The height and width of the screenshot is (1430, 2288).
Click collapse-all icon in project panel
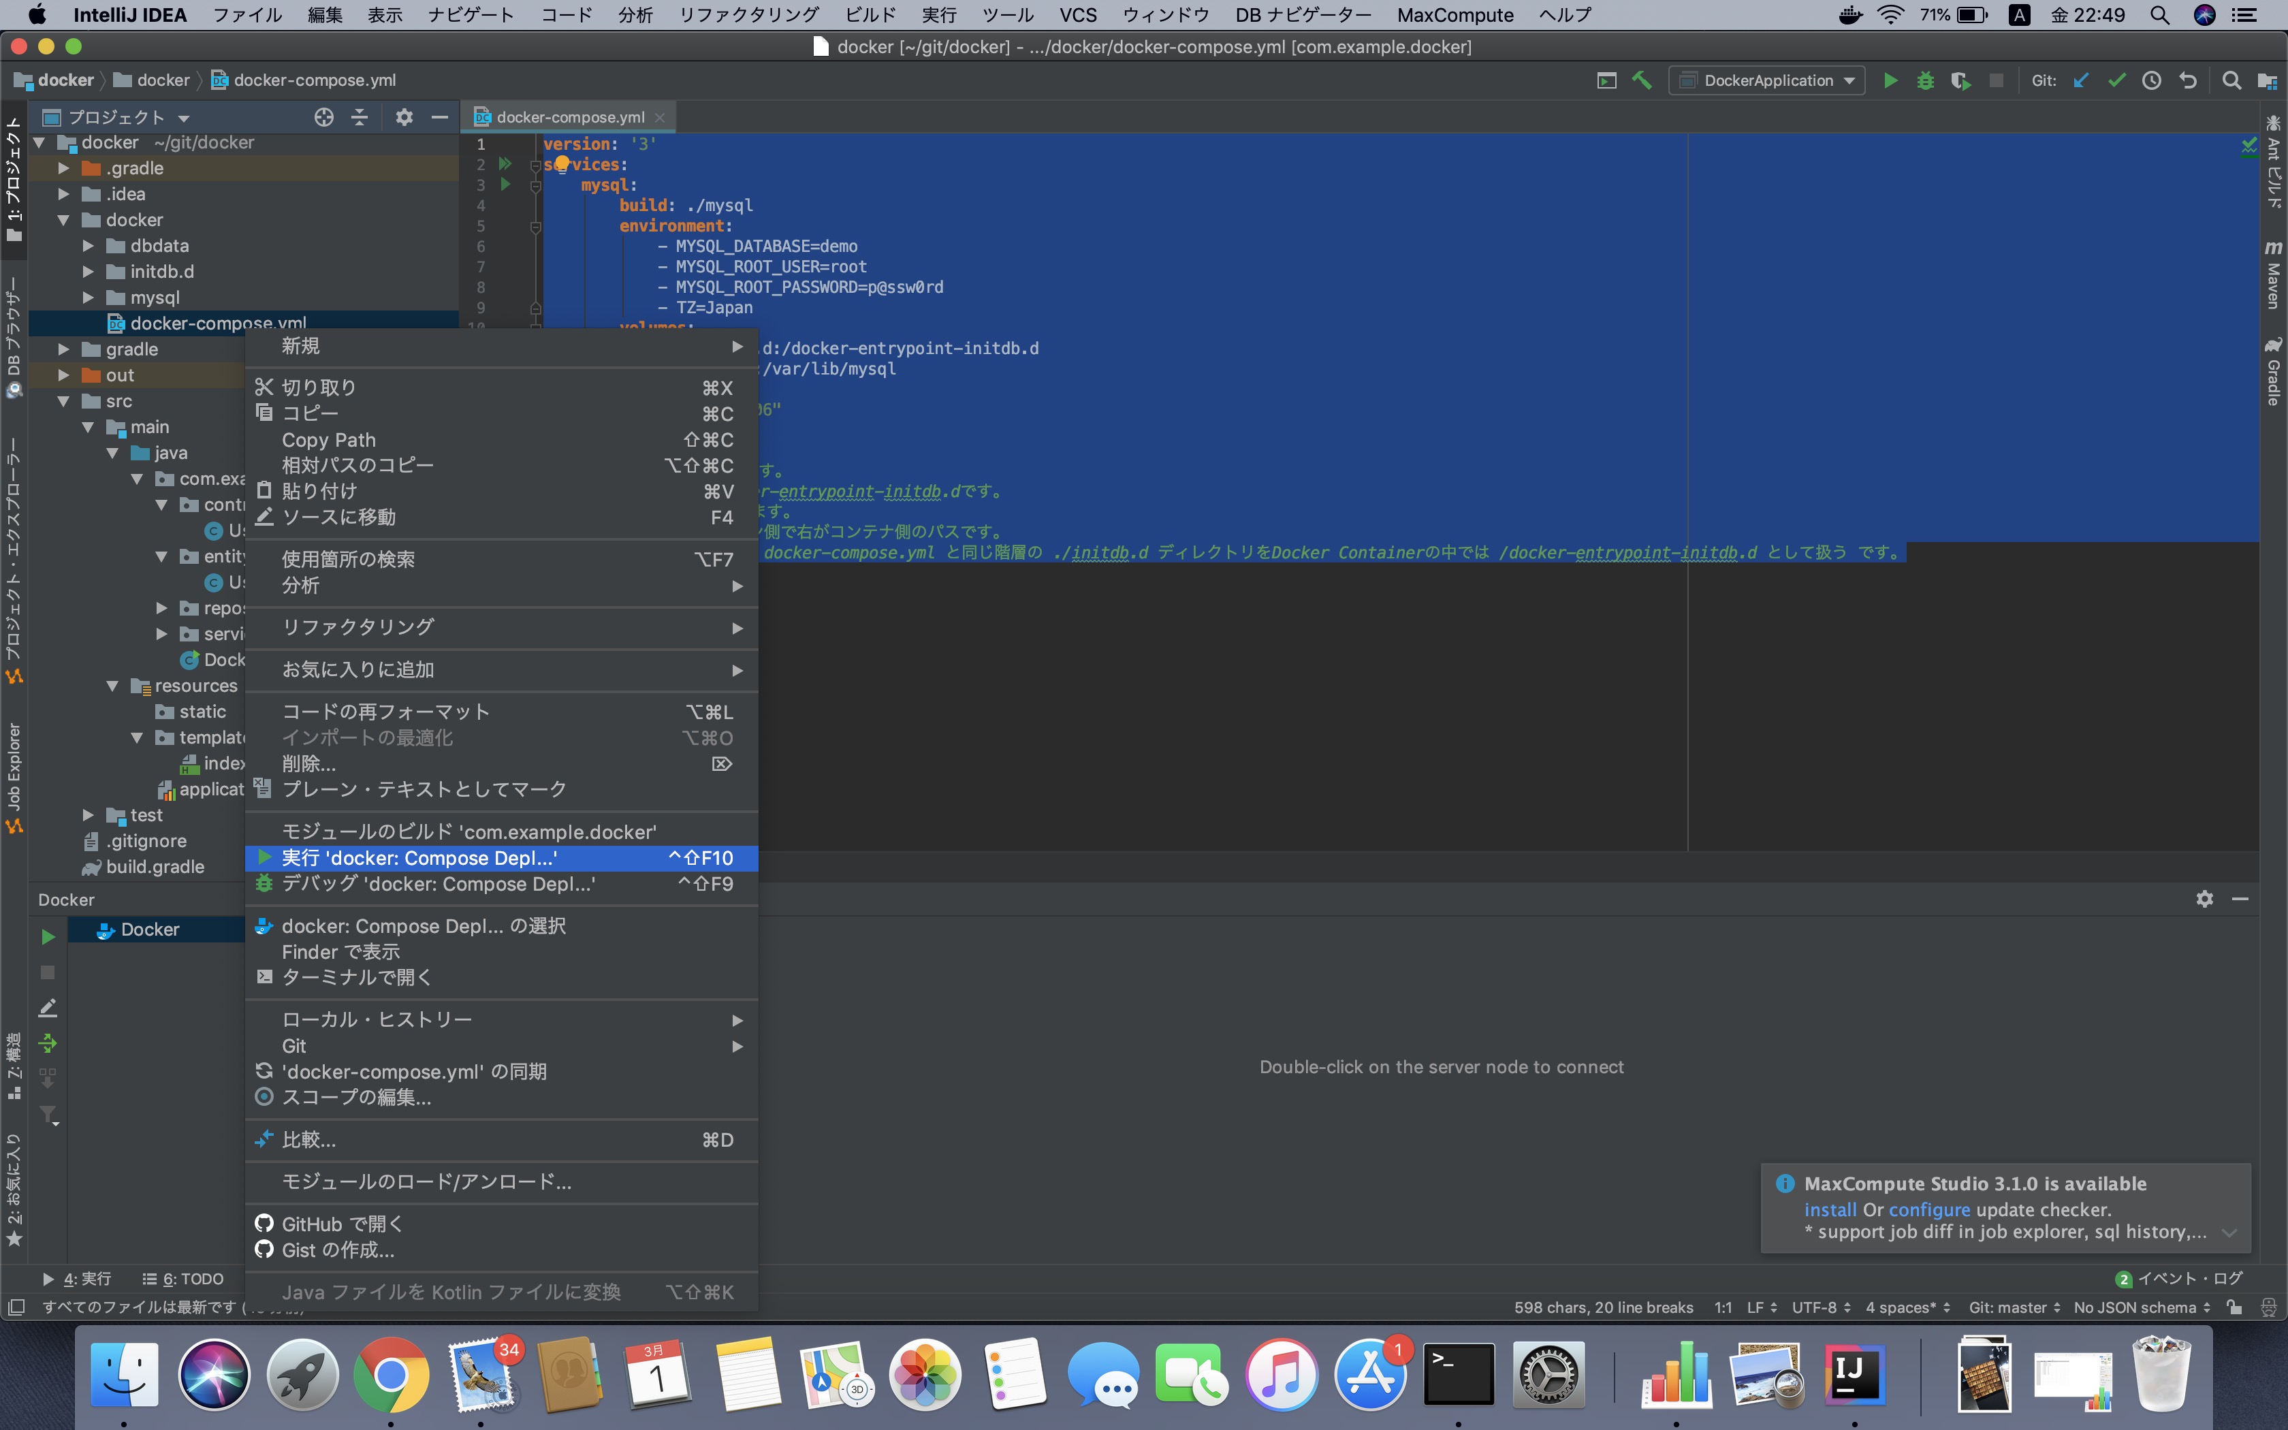360,117
